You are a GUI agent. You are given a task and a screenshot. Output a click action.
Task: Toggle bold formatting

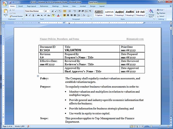[x=26, y=15]
